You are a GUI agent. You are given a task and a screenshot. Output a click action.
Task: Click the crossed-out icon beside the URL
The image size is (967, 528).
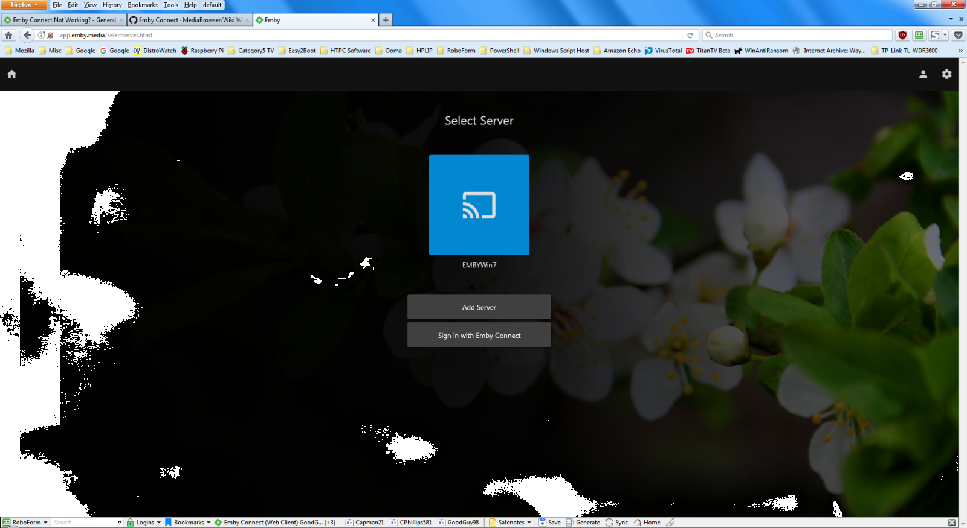[x=51, y=35]
